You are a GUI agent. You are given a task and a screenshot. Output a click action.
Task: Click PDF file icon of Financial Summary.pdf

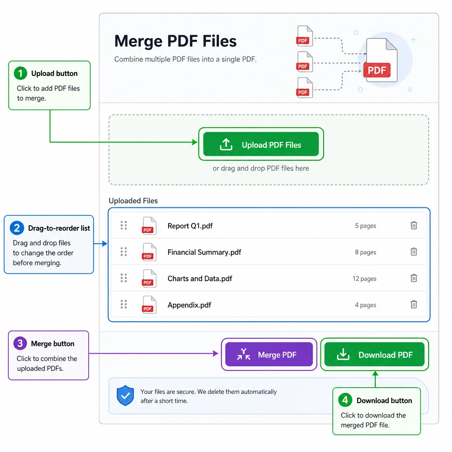point(149,252)
